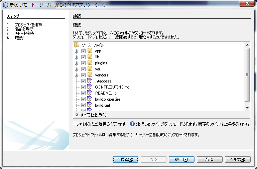Click the 11ファイル(以上)選択されています status text
The width and height of the screenshot is (257, 169).
click(x=99, y=124)
